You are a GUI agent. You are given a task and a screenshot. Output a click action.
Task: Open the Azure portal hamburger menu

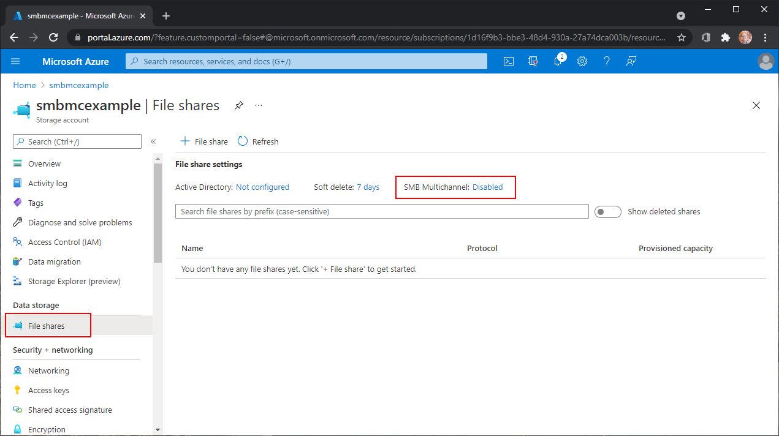pos(16,61)
